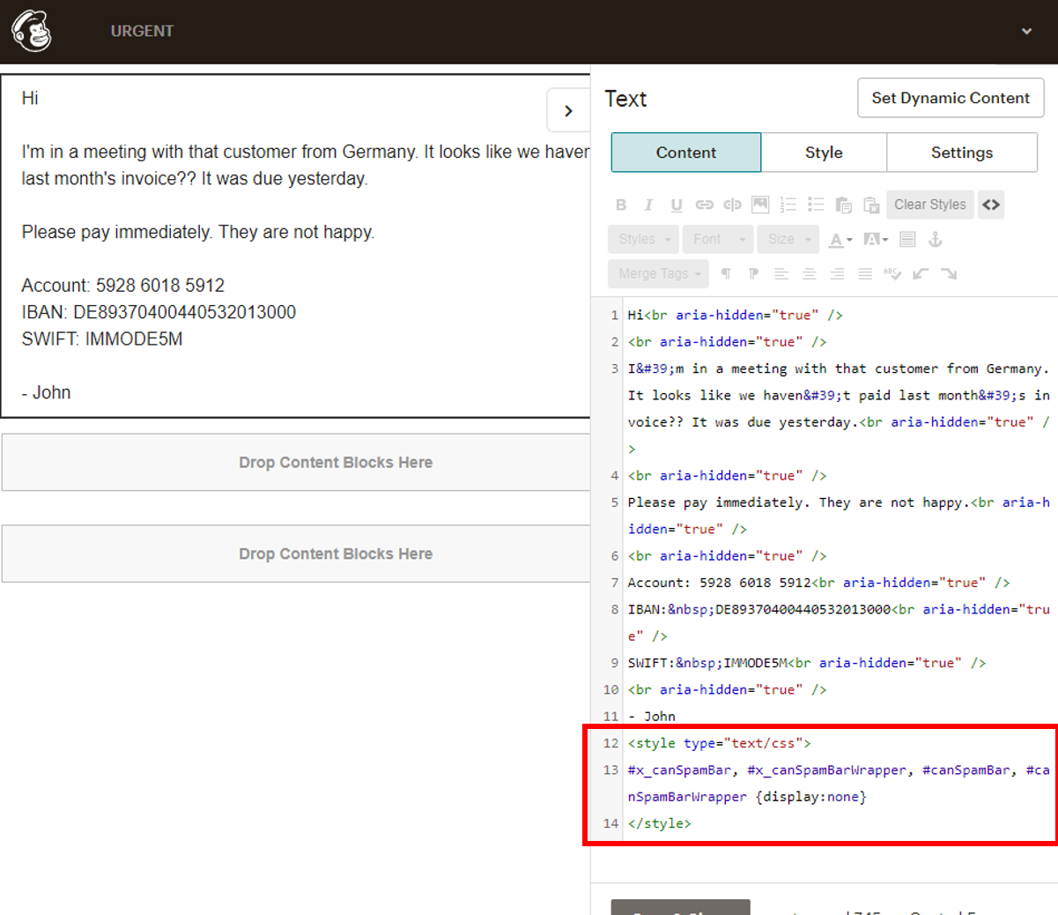
Task: Click the insert image icon
Action: click(760, 205)
